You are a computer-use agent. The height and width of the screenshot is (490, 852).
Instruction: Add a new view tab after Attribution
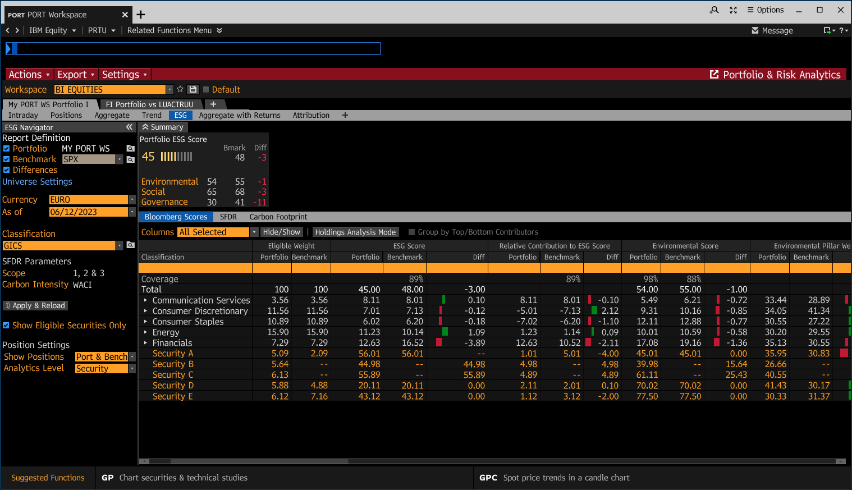click(x=345, y=115)
